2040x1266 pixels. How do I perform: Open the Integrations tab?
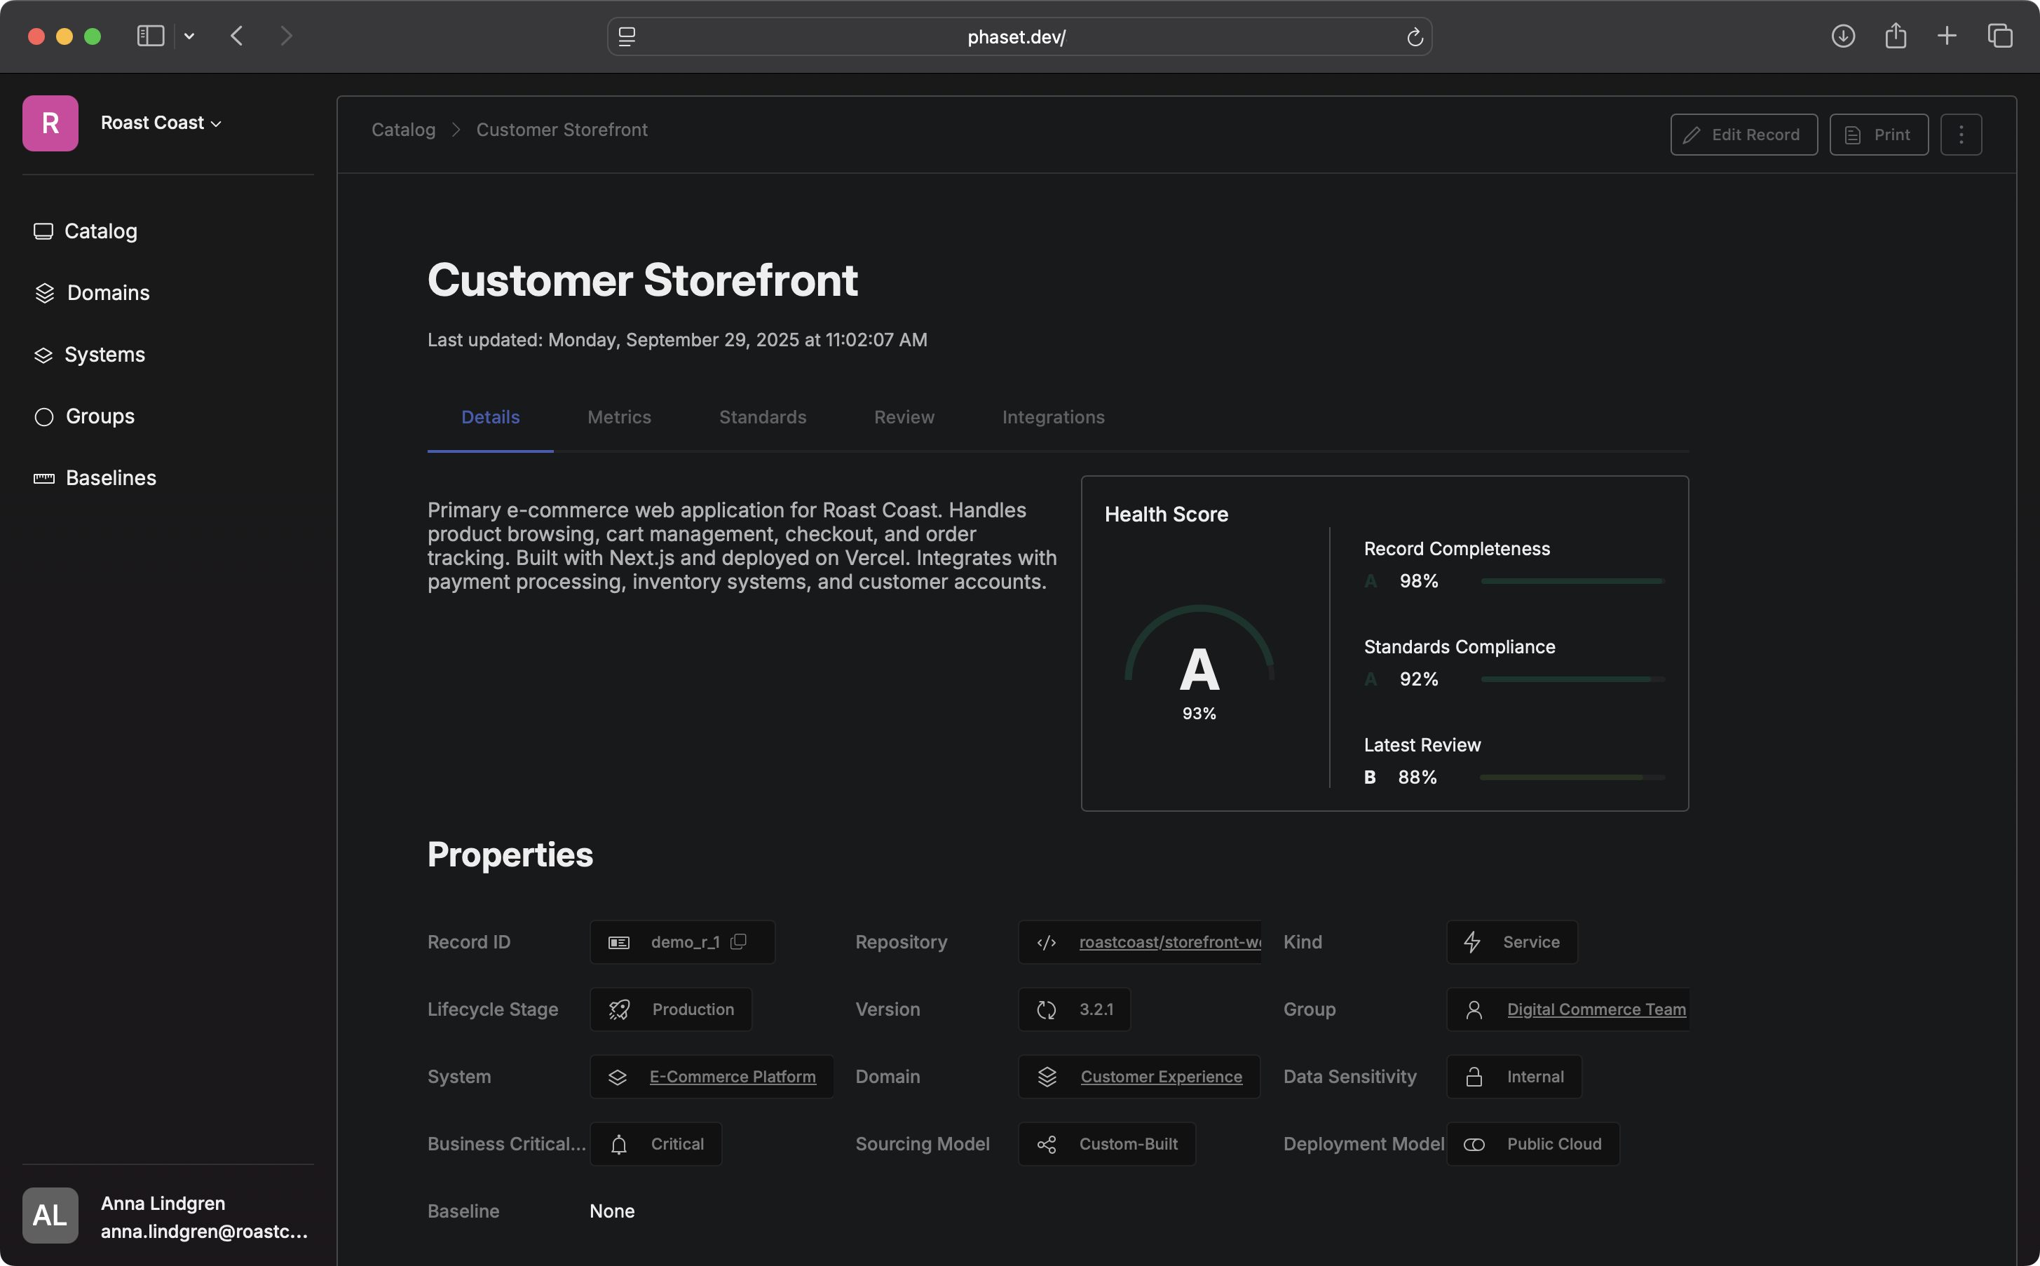point(1052,416)
